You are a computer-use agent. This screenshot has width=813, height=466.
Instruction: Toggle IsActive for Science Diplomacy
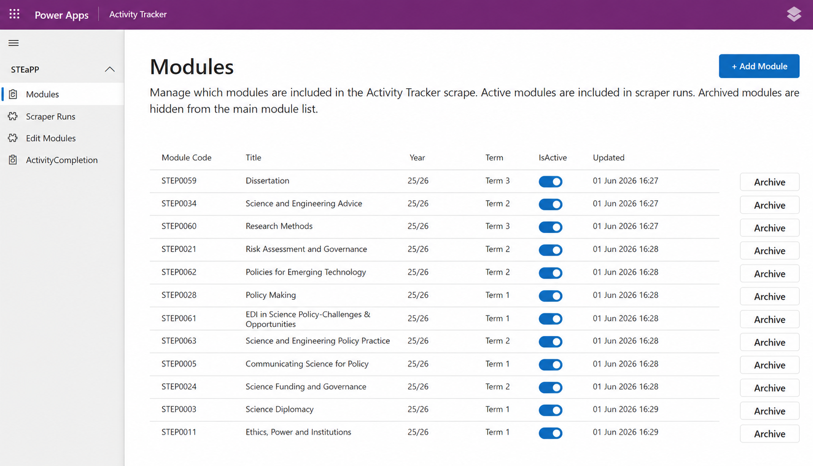pos(550,410)
